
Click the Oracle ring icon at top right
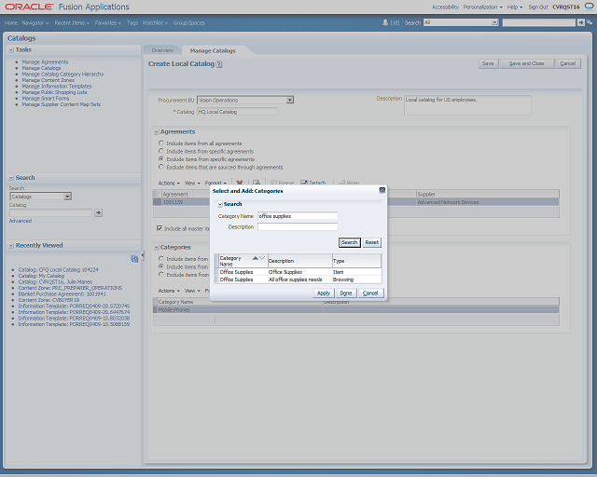tap(589, 7)
